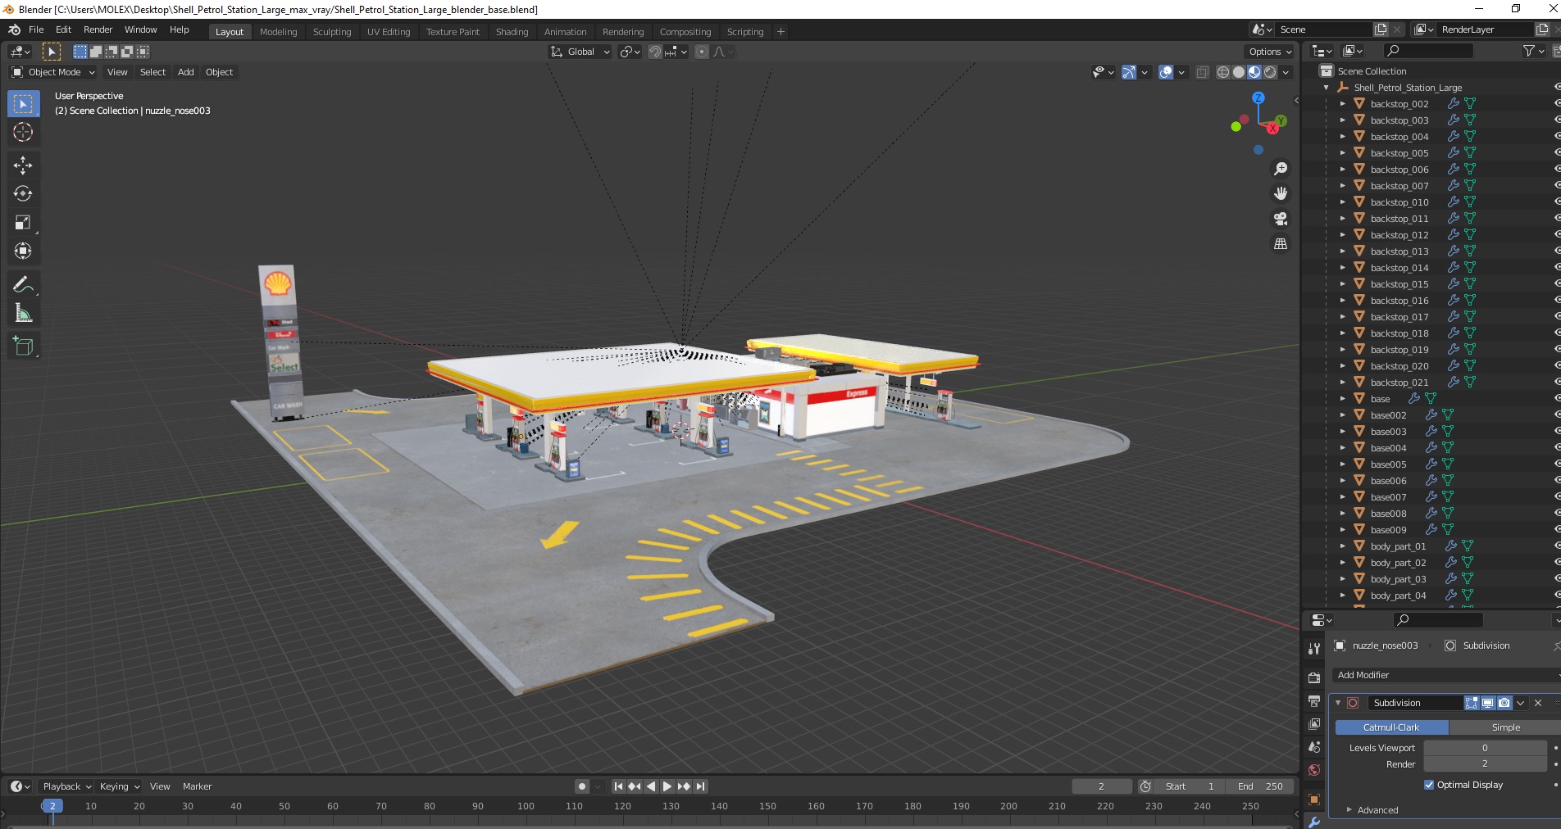Toggle subdivision modifier edit mode display

click(x=1472, y=703)
